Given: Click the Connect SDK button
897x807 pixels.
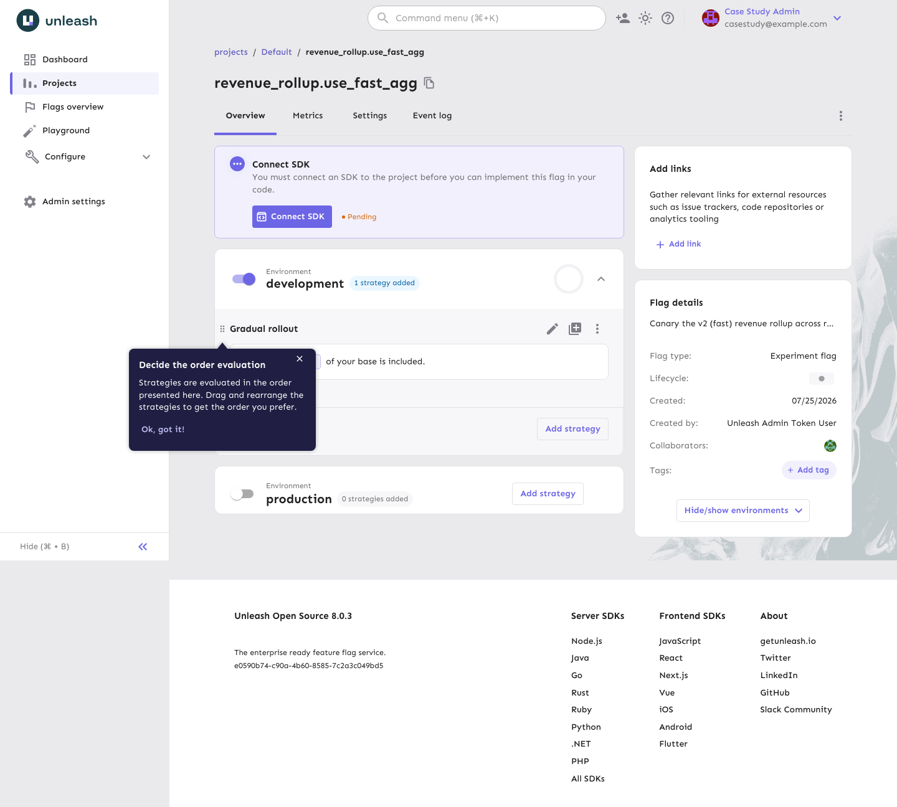Looking at the screenshot, I should pyautogui.click(x=292, y=217).
